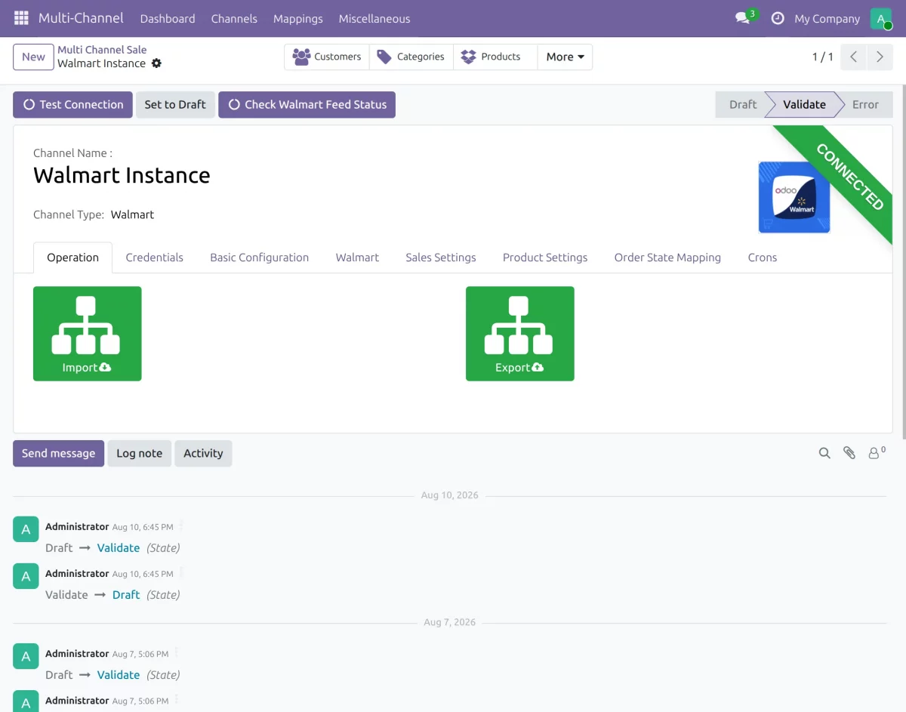Switch to the Sales Settings tab
Image resolution: width=906 pixels, height=712 pixels.
[441, 257]
